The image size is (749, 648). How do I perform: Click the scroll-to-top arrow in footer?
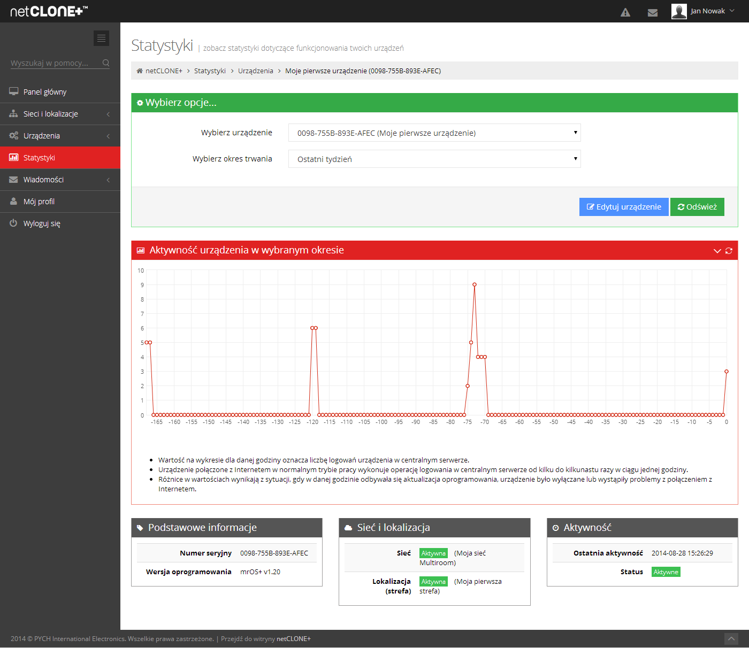coord(731,639)
